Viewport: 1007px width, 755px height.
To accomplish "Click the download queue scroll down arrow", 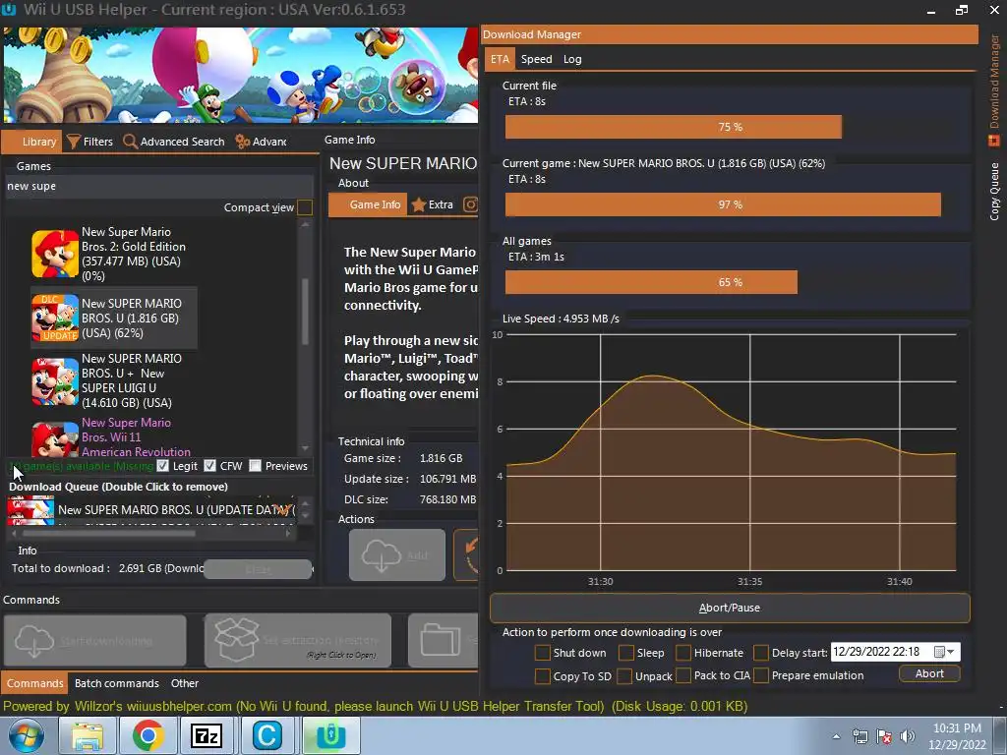I will pos(306,515).
